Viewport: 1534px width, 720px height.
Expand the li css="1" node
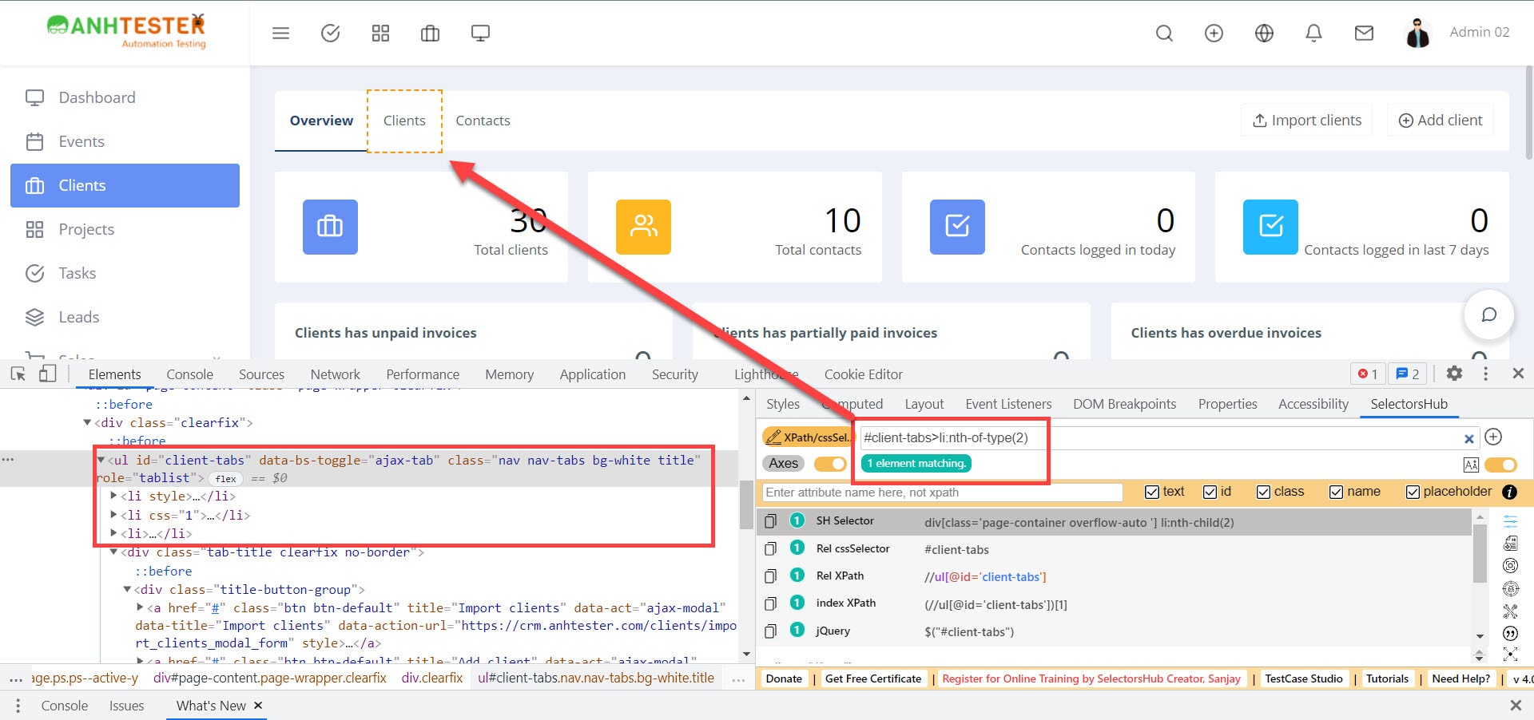pyautogui.click(x=114, y=515)
